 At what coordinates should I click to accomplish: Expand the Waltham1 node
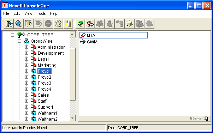click(x=26, y=113)
